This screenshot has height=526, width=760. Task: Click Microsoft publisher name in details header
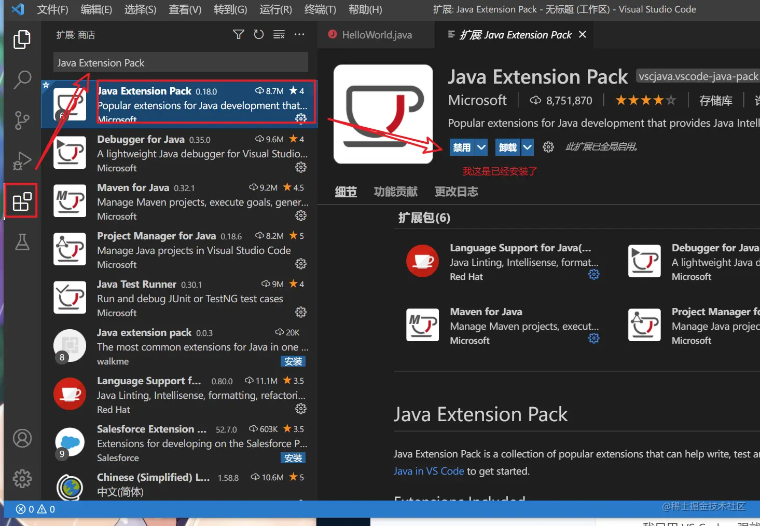477,100
